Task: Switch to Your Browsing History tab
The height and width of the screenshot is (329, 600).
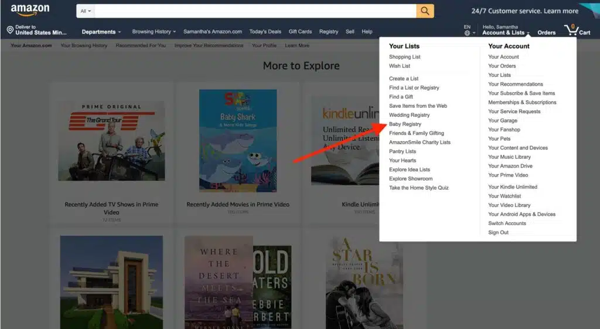Action: click(x=84, y=45)
